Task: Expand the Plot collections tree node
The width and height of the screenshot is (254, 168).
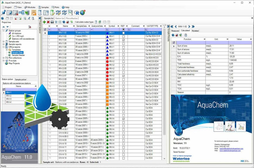Action: pos(4,58)
